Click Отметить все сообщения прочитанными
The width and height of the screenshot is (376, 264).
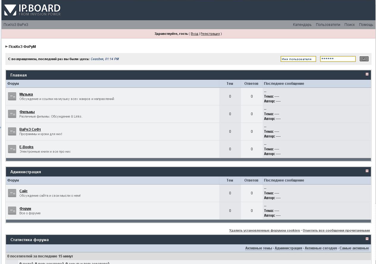336,230
